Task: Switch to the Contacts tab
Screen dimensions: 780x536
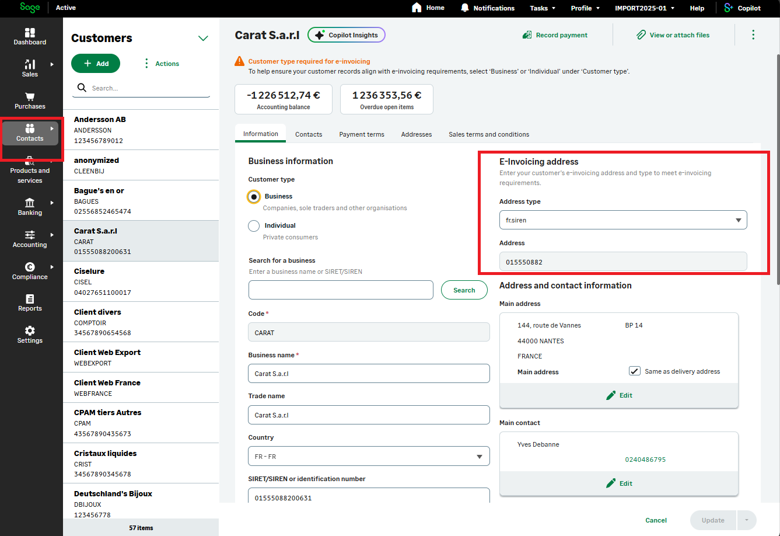Action: click(x=309, y=134)
